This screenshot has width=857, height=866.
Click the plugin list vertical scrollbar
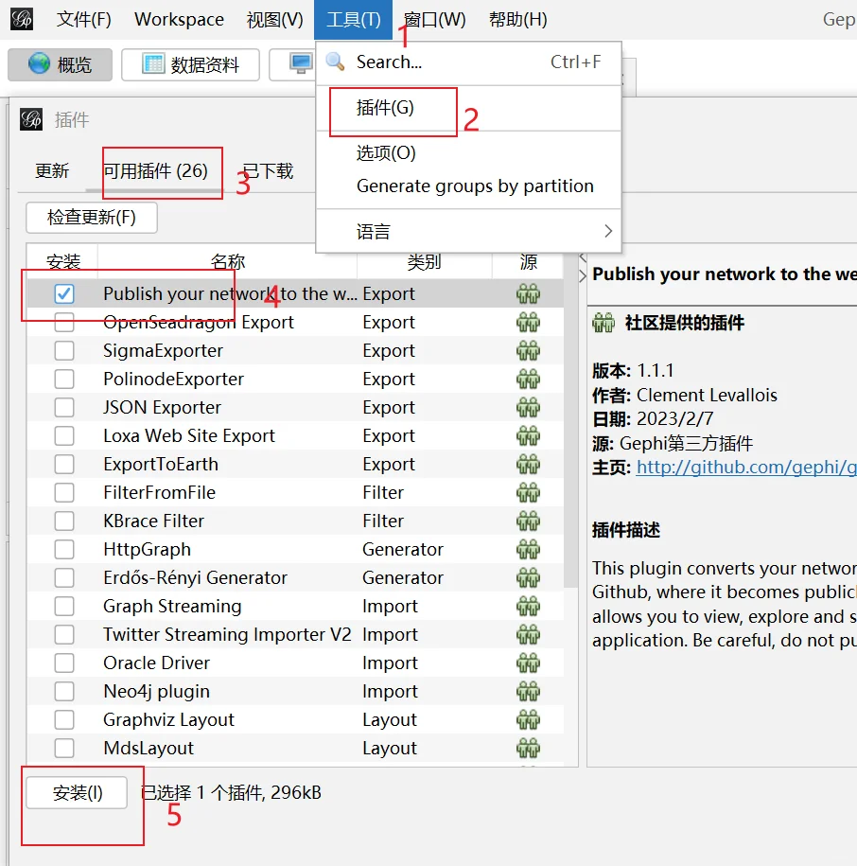(570, 419)
